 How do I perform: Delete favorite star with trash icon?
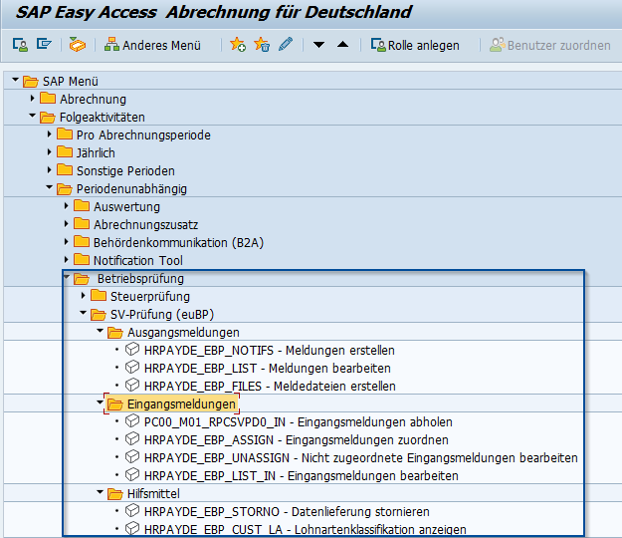click(x=262, y=45)
